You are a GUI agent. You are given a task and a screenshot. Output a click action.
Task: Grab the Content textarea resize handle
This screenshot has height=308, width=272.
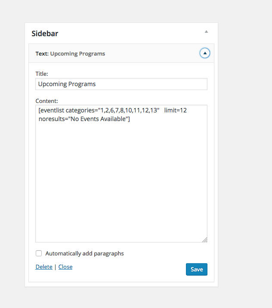click(204, 240)
